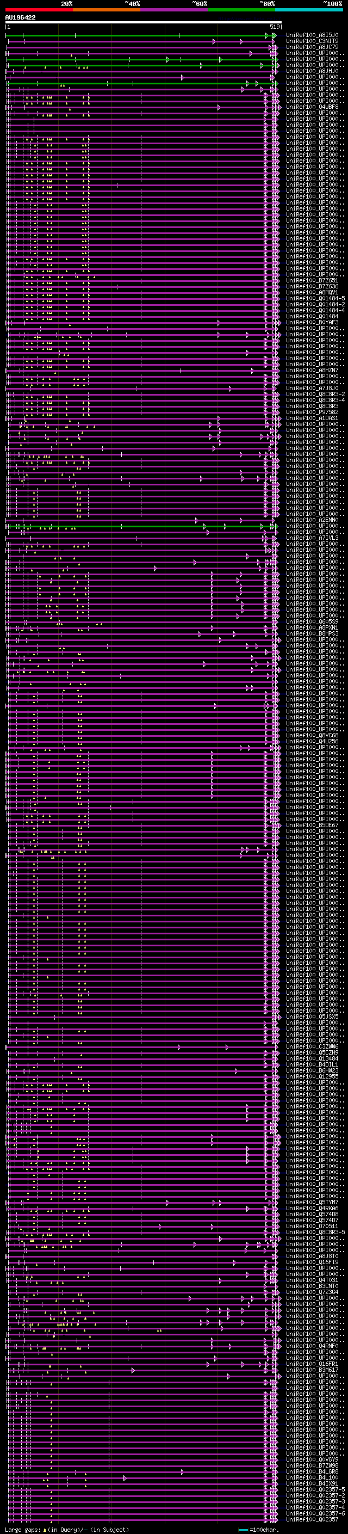Select the UniRef100_Q574D8 label
Image resolution: width=348 pixels, height=1534 pixels.
312,1214
